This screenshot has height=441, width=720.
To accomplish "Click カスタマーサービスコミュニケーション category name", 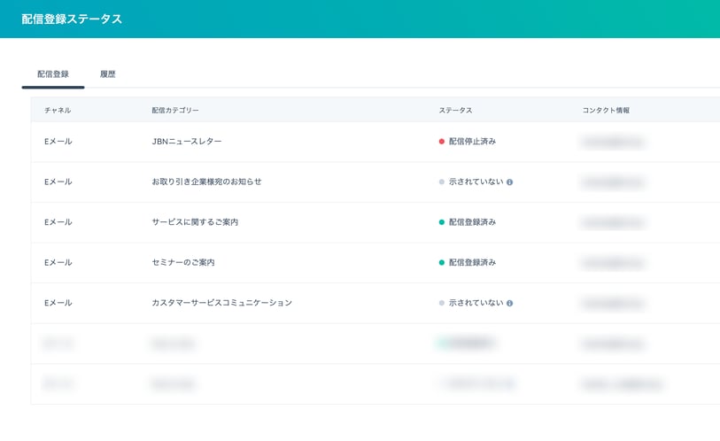I will pos(221,303).
